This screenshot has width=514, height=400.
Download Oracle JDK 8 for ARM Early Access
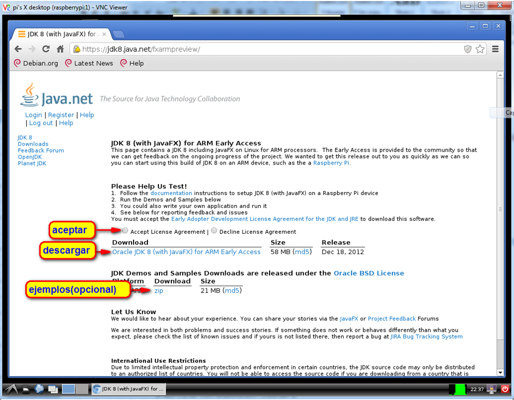(186, 252)
